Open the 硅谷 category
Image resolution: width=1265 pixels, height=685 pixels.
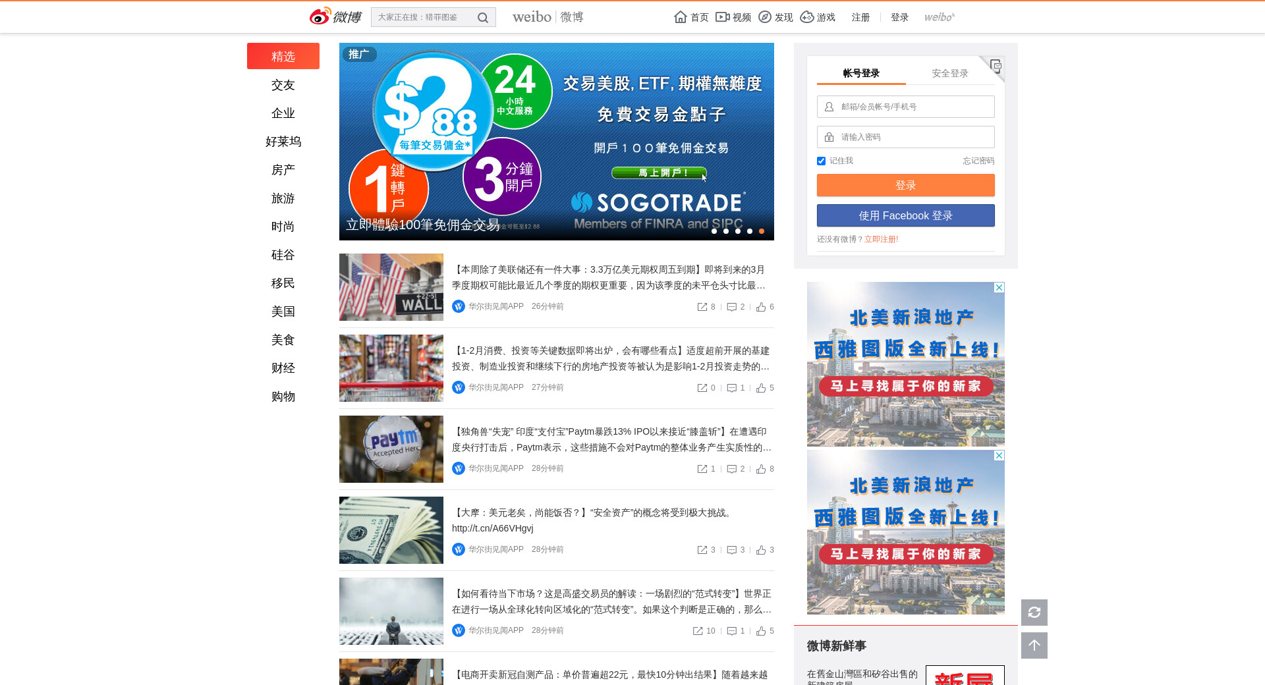tap(283, 255)
